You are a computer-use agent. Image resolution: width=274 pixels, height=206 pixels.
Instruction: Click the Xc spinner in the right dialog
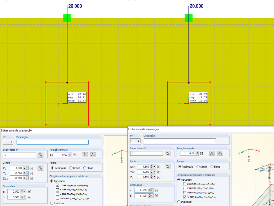point(152,167)
